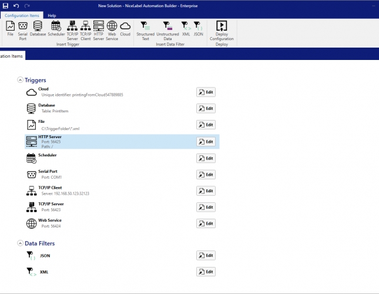379x294 pixels.
Task: Add a Scheduler trigger from ribbon
Action: [x=56, y=29]
